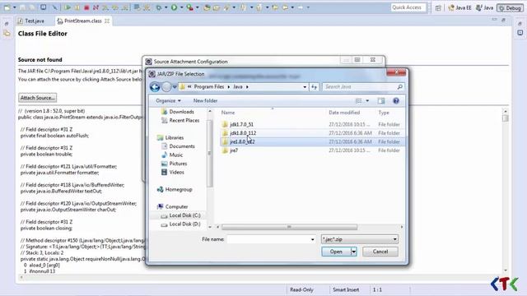Viewport: 527px width, 296px height.
Task: Click the green Resume debug icon
Action: pos(68,7)
